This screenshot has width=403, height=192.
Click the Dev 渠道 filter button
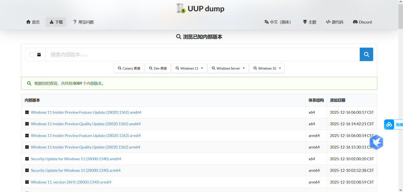pos(157,68)
